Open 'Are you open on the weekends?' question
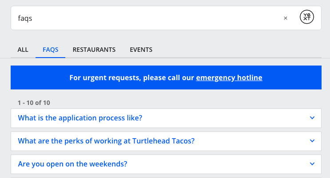This screenshot has height=178, width=330. 72,164
